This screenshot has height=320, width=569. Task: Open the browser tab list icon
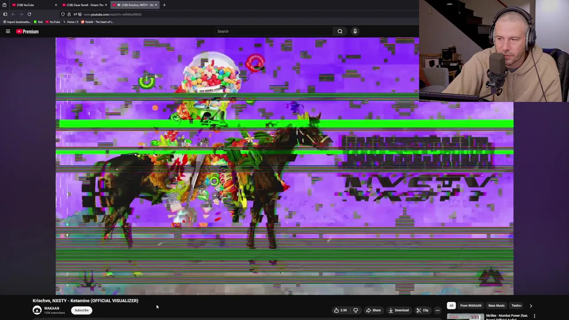tap(4, 5)
